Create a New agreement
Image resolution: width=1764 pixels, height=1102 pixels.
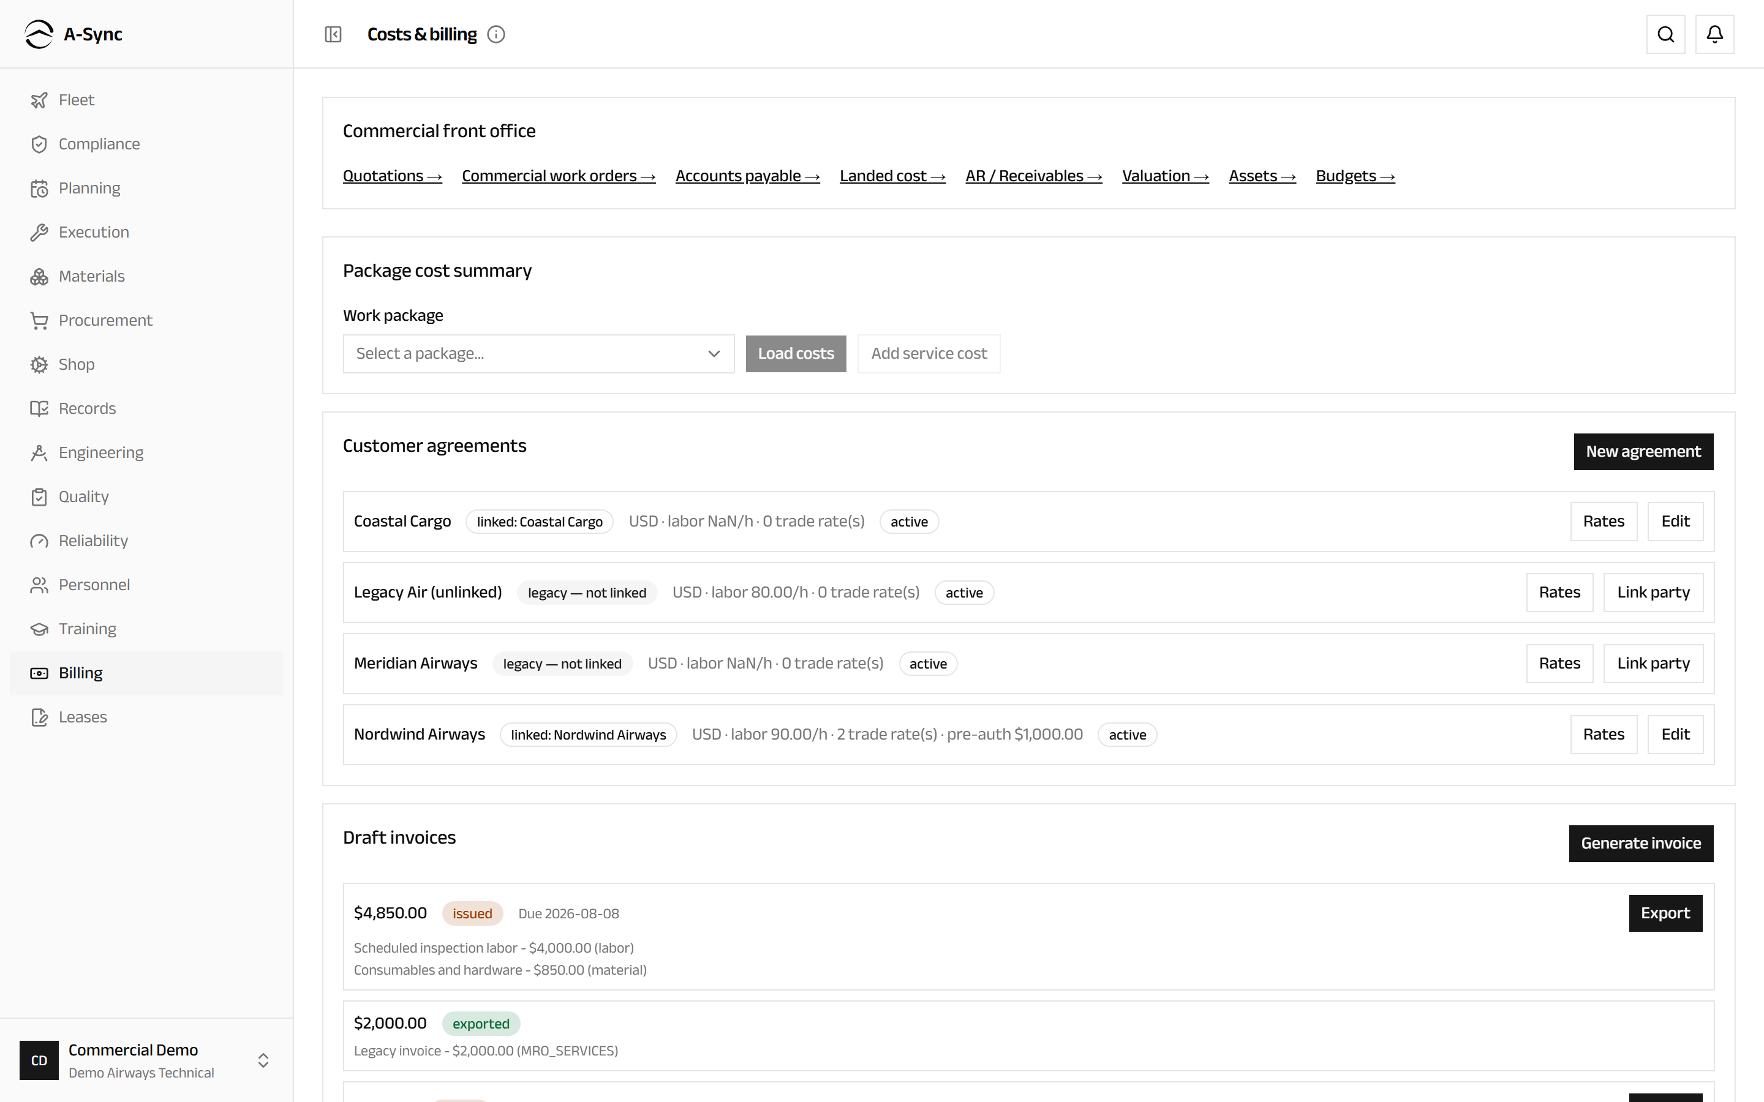point(1643,451)
